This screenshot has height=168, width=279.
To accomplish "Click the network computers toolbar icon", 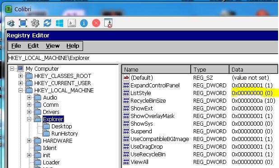I will click(x=11, y=23).
